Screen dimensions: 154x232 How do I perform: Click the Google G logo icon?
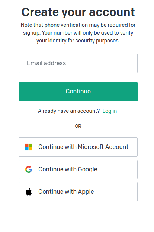pyautogui.click(x=29, y=169)
